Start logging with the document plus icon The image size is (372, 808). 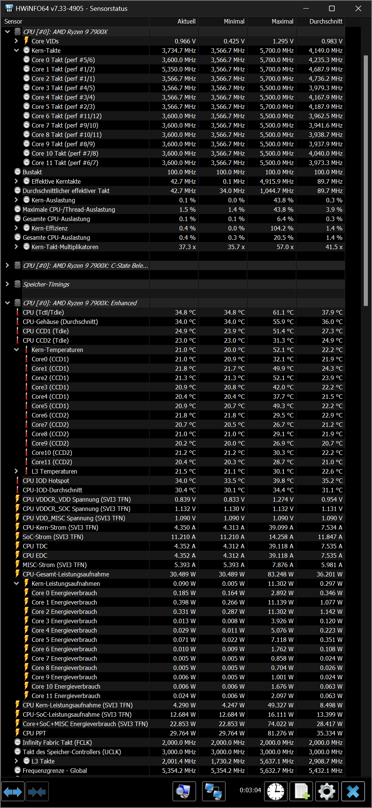pyautogui.click(x=301, y=792)
